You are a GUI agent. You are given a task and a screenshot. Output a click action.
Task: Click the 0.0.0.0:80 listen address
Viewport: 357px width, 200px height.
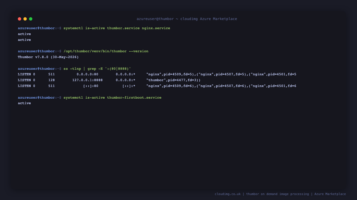coord(87,74)
